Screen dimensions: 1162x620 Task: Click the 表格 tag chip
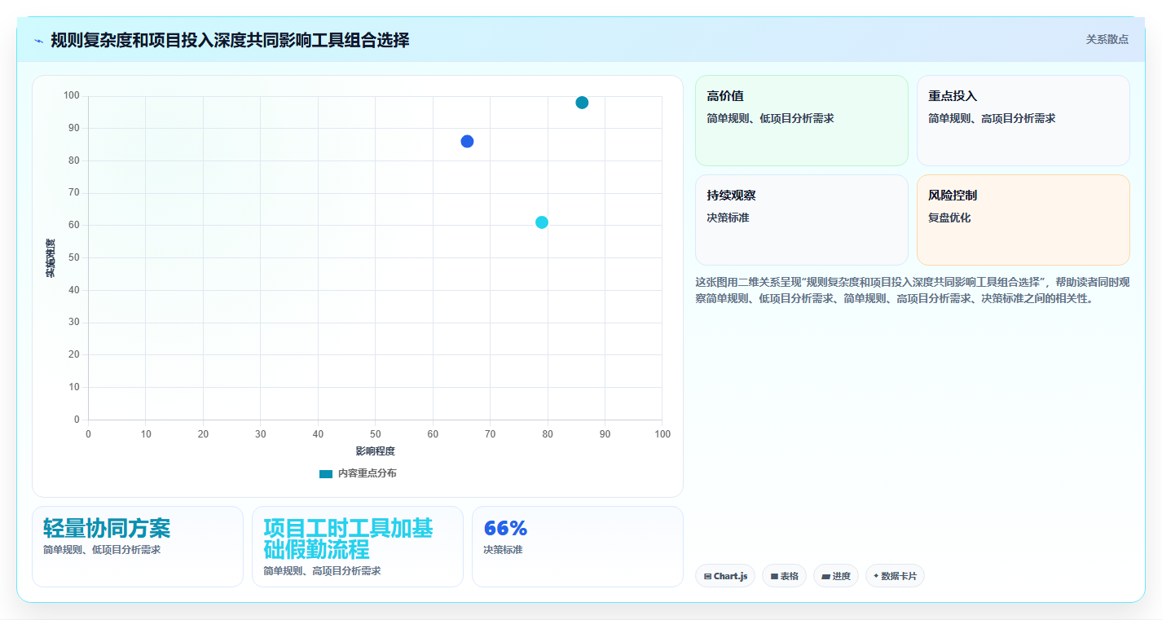[x=784, y=576]
